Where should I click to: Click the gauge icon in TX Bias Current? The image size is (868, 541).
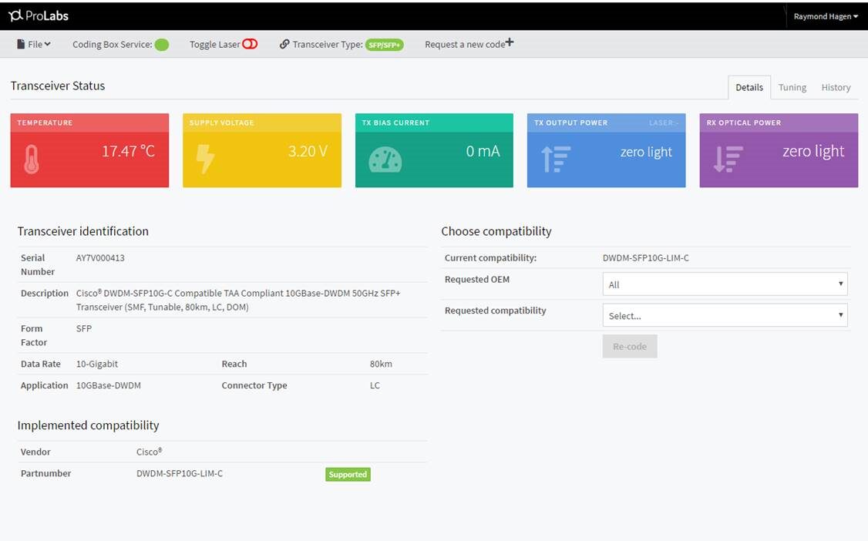(x=385, y=160)
